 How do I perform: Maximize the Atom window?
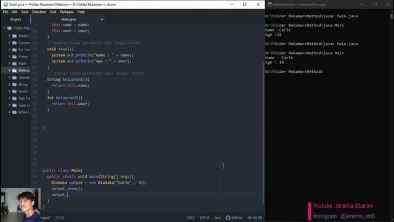click(x=245, y=4)
